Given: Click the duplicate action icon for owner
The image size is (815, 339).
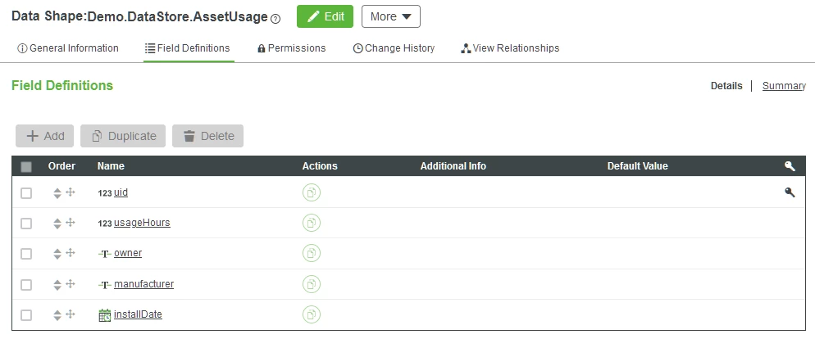Looking at the screenshot, I should (312, 253).
